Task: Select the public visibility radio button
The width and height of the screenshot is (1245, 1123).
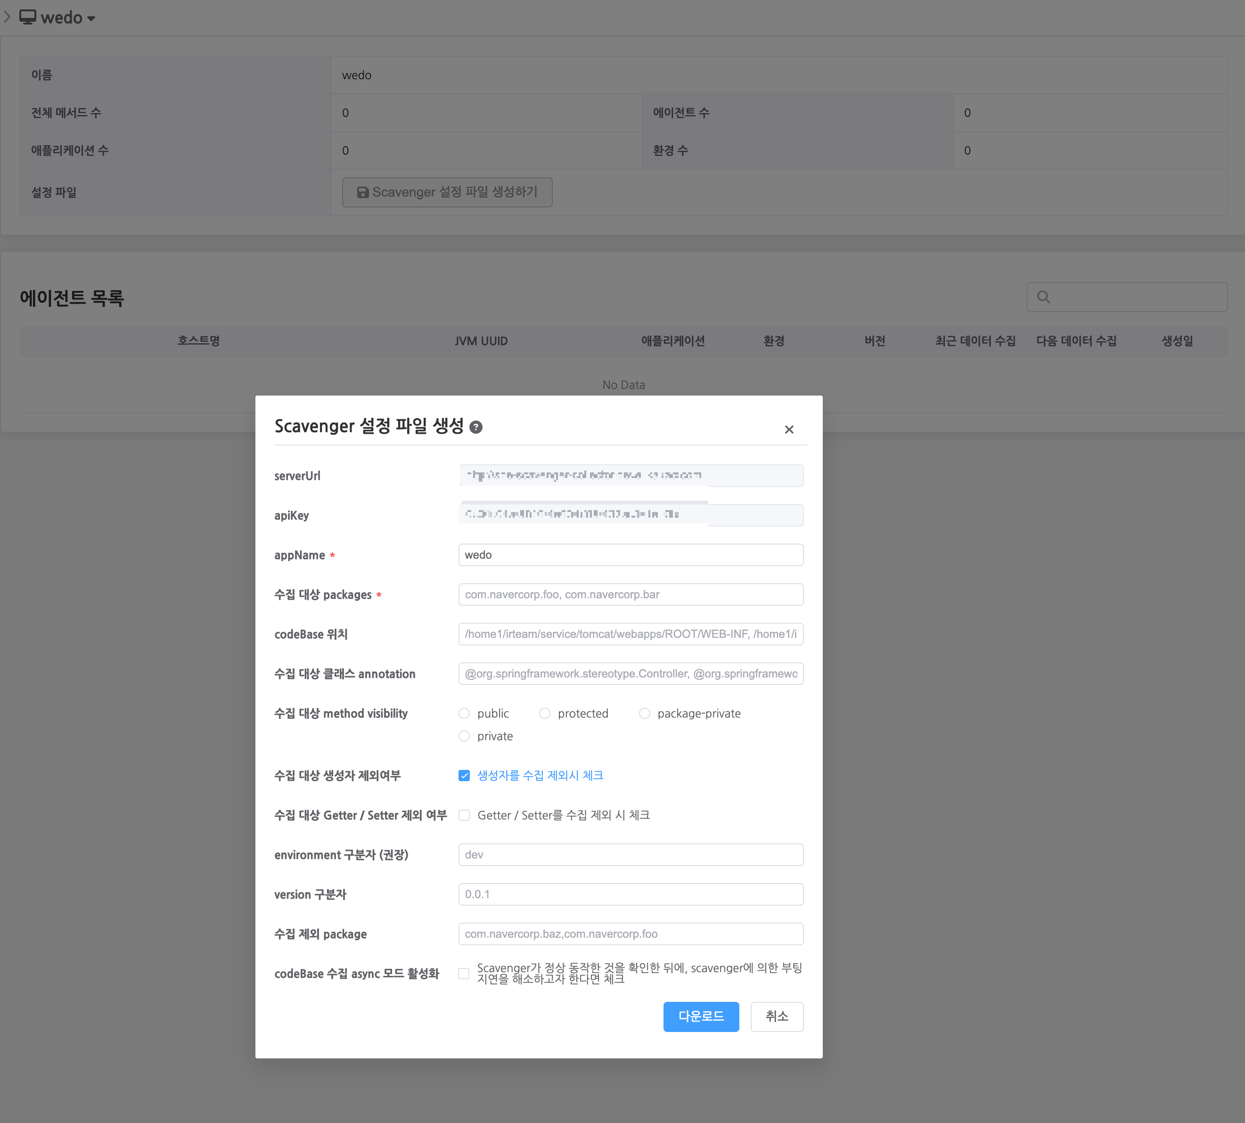Action: [464, 713]
